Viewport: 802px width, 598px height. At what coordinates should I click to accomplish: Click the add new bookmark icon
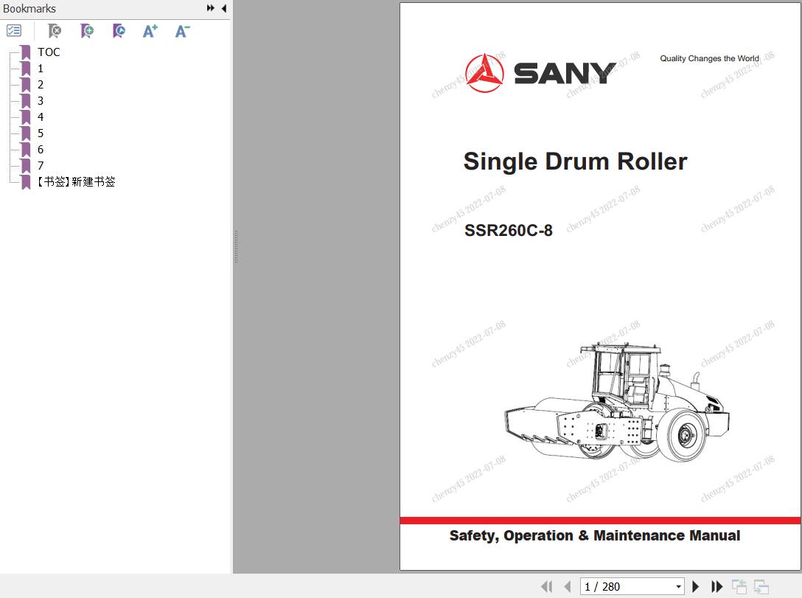click(87, 31)
